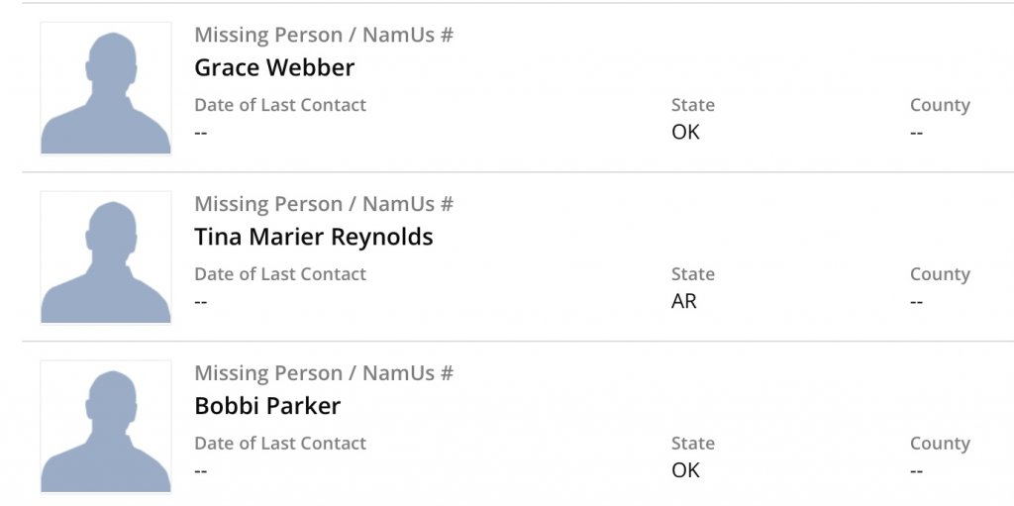The width and height of the screenshot is (1014, 506).
Task: Click Date of Last Contact under Grace Webber
Action: (x=280, y=105)
